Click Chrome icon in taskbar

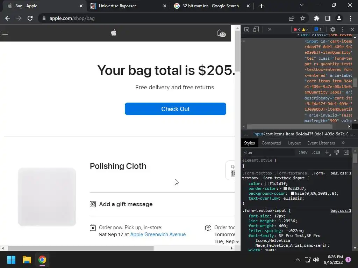pos(42,260)
